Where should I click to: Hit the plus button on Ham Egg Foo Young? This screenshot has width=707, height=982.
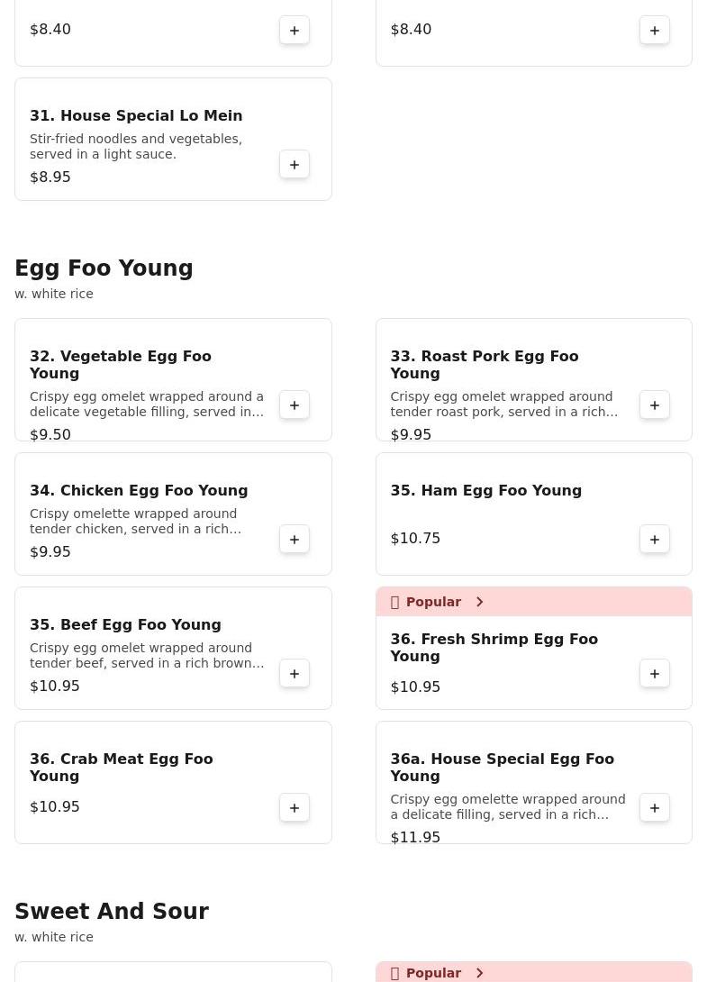(655, 540)
